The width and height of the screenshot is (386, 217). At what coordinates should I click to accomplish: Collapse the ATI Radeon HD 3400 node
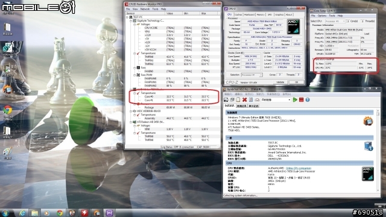131,122
